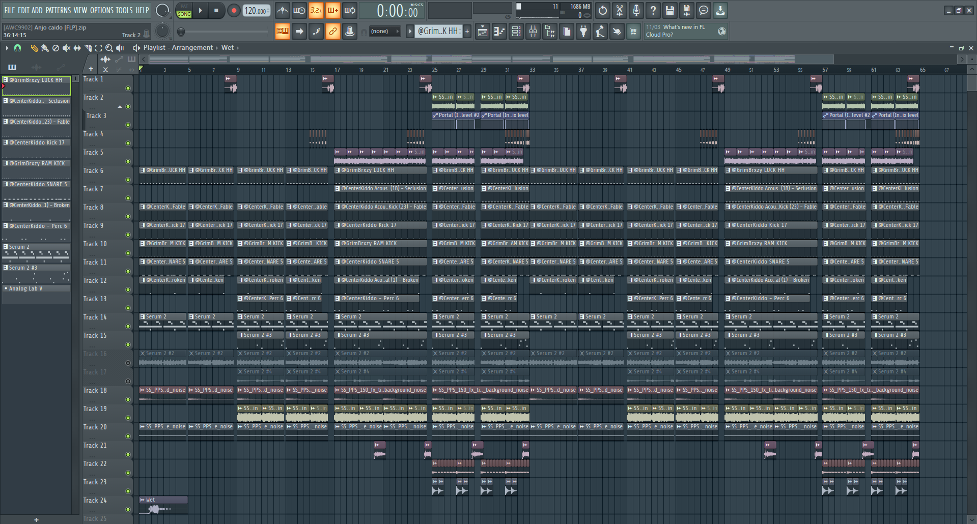Toggle the multilink to controllers button

click(x=333, y=32)
